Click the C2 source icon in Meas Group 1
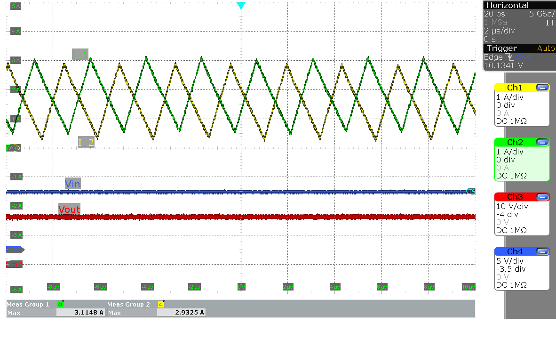This screenshot has width=556, height=339. (59, 304)
